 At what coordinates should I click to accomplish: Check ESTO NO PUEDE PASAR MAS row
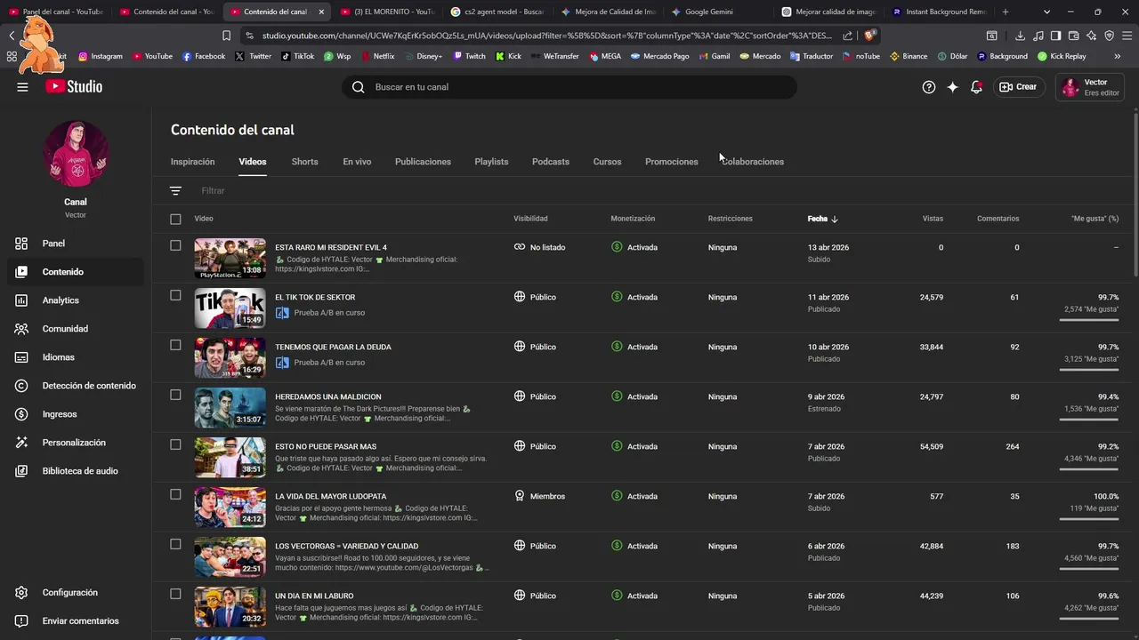pos(175,444)
